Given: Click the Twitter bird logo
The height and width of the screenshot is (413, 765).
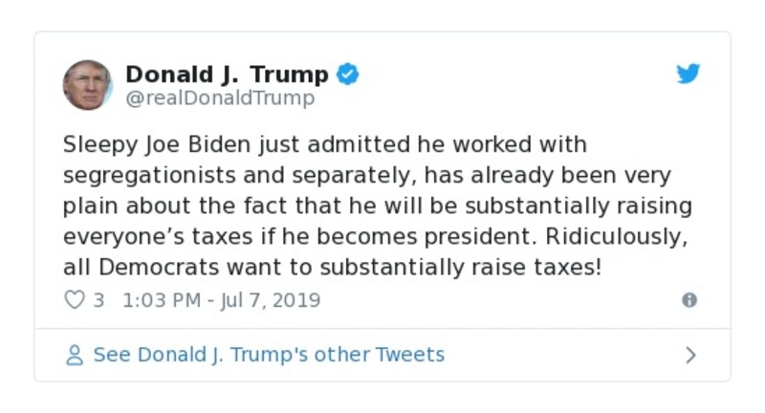Looking at the screenshot, I should (x=688, y=75).
